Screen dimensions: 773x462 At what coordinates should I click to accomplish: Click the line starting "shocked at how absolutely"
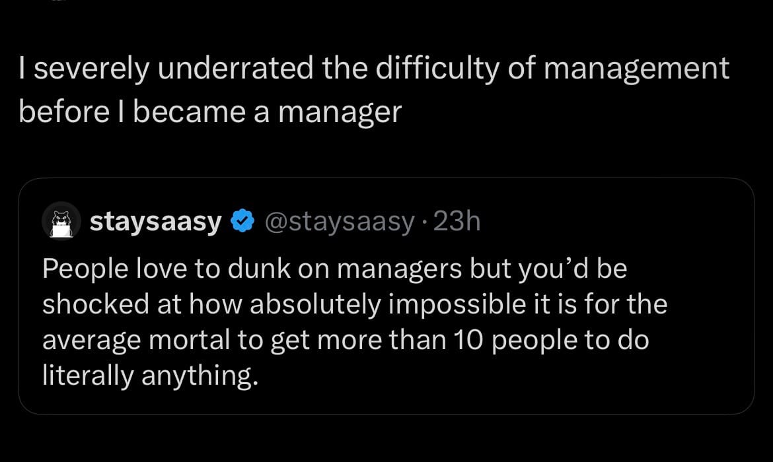point(355,304)
